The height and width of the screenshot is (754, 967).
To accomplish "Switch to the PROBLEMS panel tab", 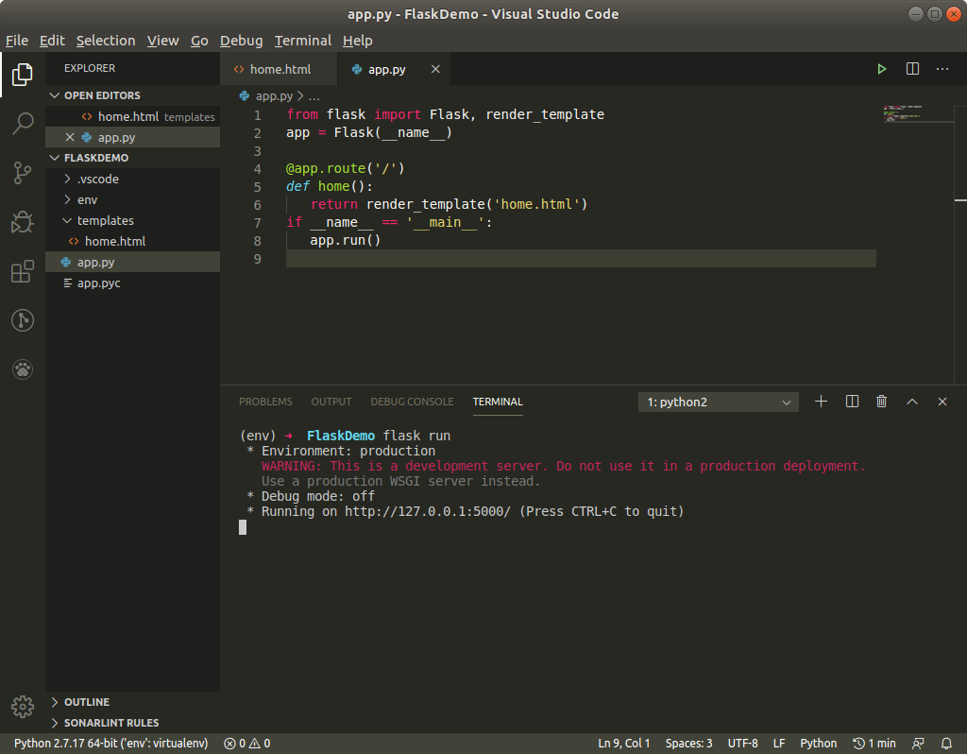I will 265,402.
